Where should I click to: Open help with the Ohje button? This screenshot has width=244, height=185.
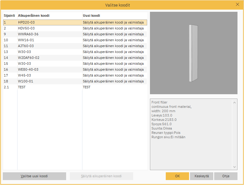click(x=226, y=176)
